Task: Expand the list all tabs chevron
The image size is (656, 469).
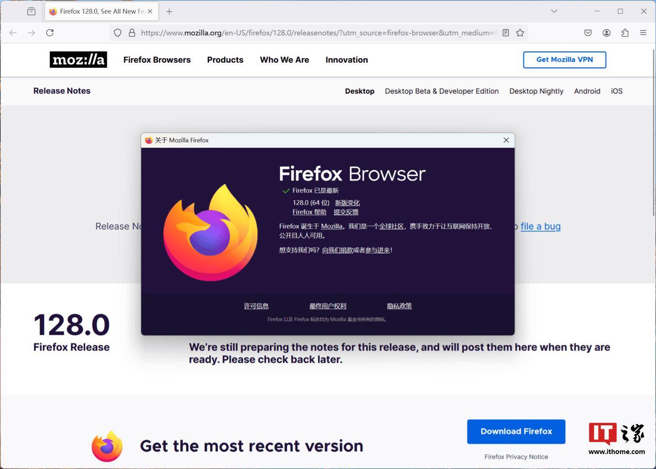Action: tap(554, 11)
